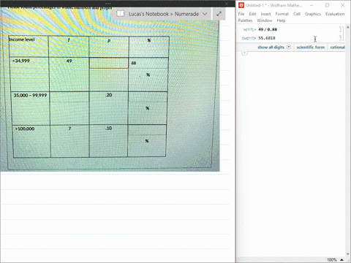Click the highlighted empty p cell
The height and width of the screenshot is (263, 351).
click(x=109, y=63)
